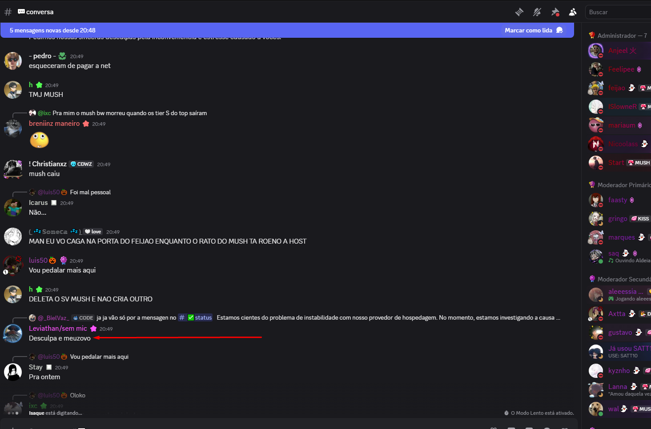651x429 pixels.
Task: Open member Anjeel in member list
Action: (619, 51)
